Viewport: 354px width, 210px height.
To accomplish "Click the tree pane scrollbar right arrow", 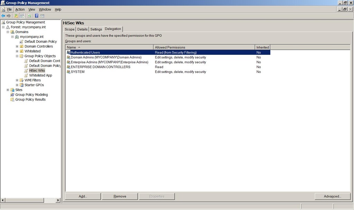I will [x=58, y=200].
